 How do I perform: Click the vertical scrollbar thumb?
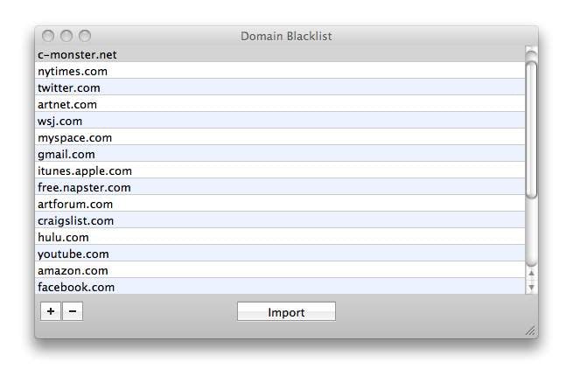531,127
